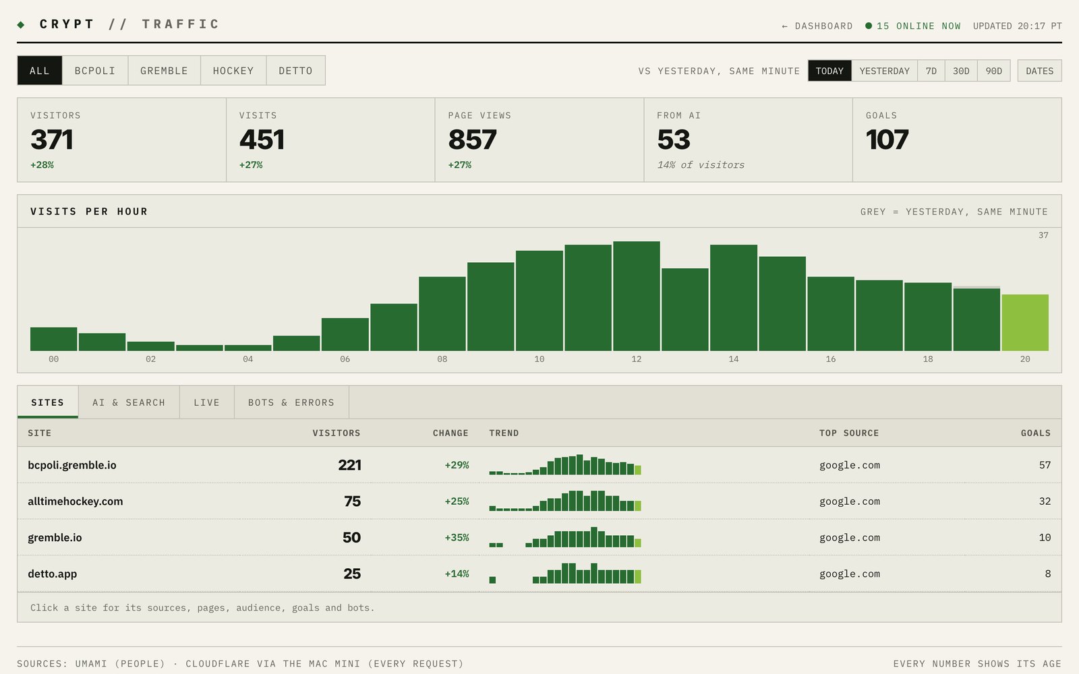Switch to the HOCKEY site tab
The height and width of the screenshot is (674, 1079).
(x=233, y=71)
